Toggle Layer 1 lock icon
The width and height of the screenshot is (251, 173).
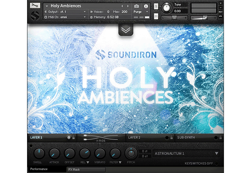pos(73,137)
